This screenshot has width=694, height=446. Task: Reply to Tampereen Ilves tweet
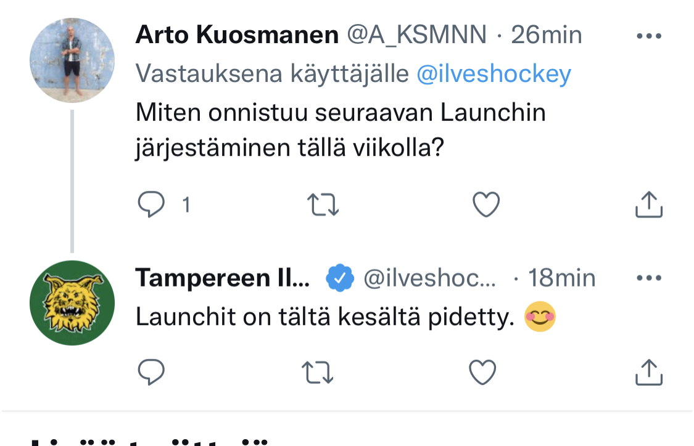151,372
